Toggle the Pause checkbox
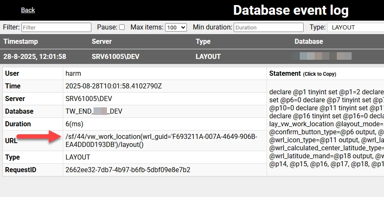The image size is (384, 197). (x=122, y=27)
